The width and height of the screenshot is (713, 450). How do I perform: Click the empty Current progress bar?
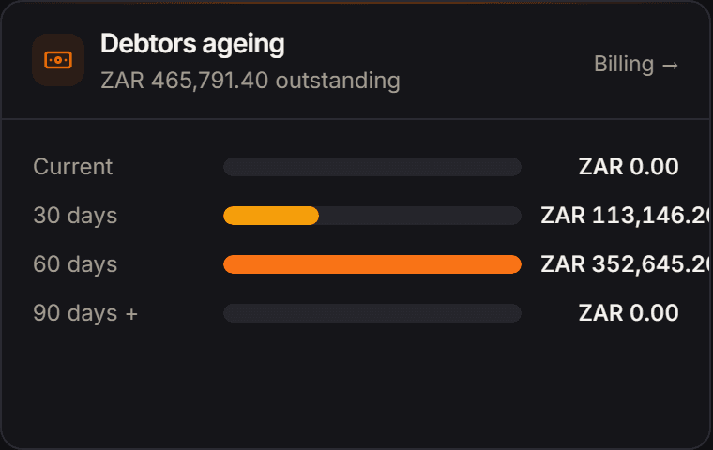coord(372,167)
